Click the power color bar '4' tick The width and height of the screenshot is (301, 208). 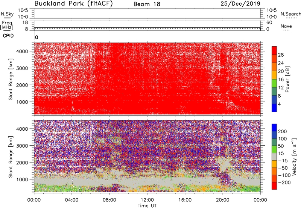coord(280,104)
